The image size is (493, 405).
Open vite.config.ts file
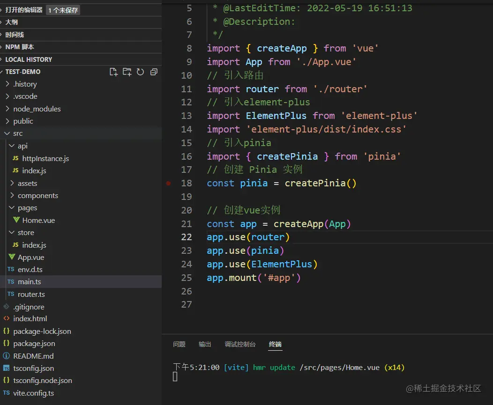[x=81, y=393]
